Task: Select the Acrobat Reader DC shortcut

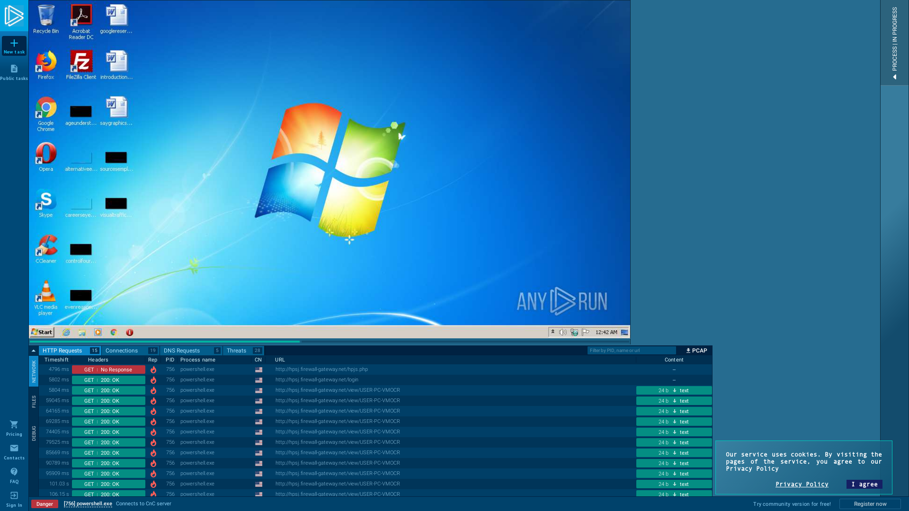Action: (81, 22)
